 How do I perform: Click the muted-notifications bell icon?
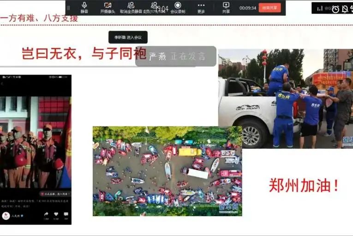(345, 9)
